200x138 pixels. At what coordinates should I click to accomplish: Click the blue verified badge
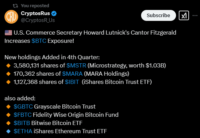point(54,13)
